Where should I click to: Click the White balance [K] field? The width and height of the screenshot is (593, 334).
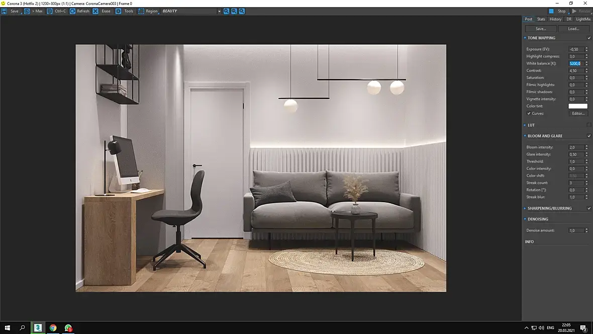click(x=576, y=63)
